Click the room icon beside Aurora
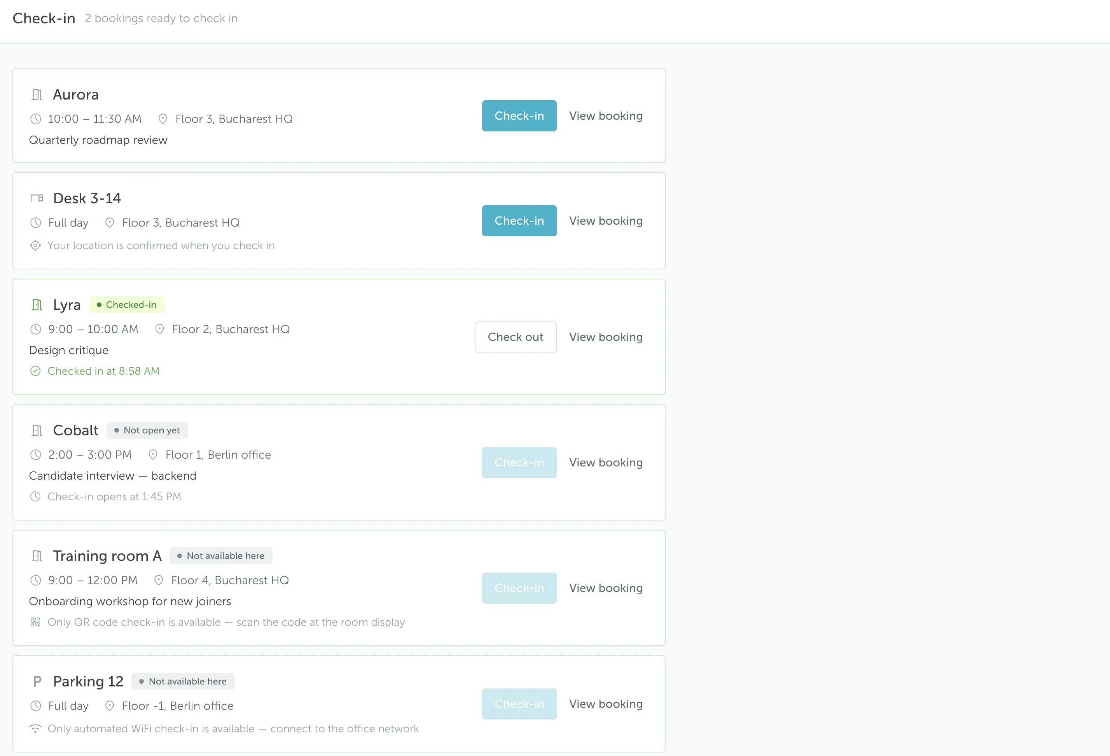This screenshot has width=1110, height=756. (37, 94)
